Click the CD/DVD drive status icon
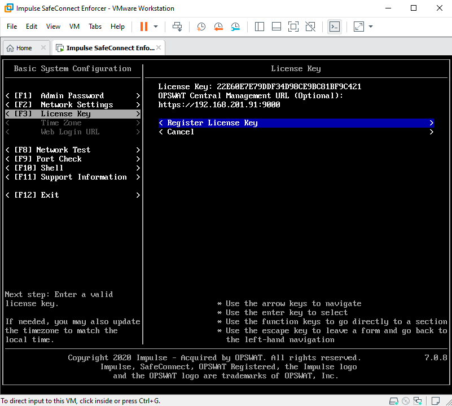Screen dimensions: 452x406 406,401
